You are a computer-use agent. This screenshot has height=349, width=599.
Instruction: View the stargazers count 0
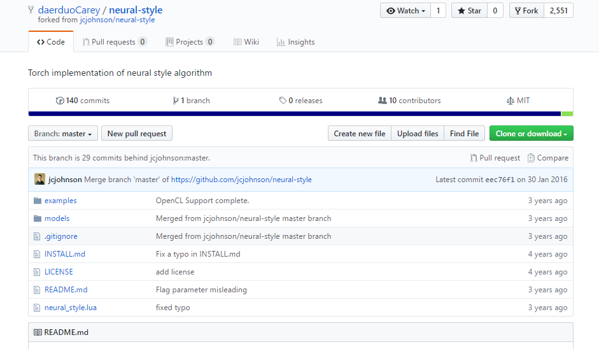click(x=495, y=11)
